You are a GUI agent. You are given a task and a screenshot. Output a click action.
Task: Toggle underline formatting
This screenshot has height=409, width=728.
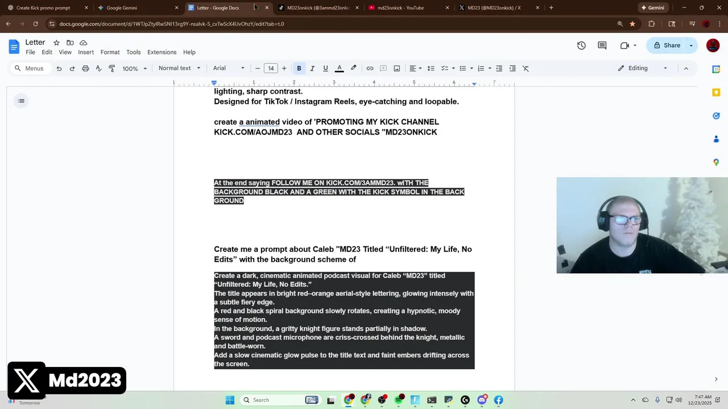[325, 68]
